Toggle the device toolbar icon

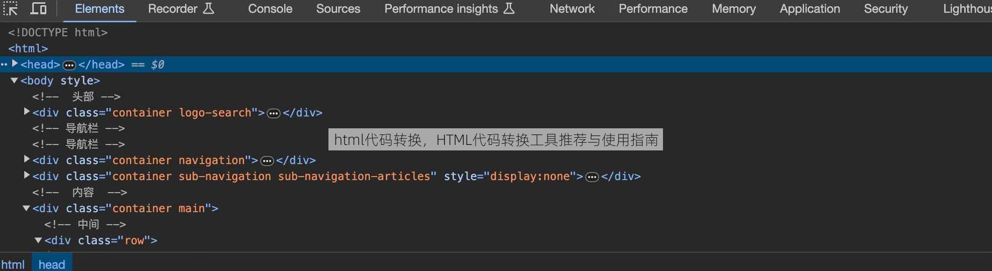pos(38,8)
